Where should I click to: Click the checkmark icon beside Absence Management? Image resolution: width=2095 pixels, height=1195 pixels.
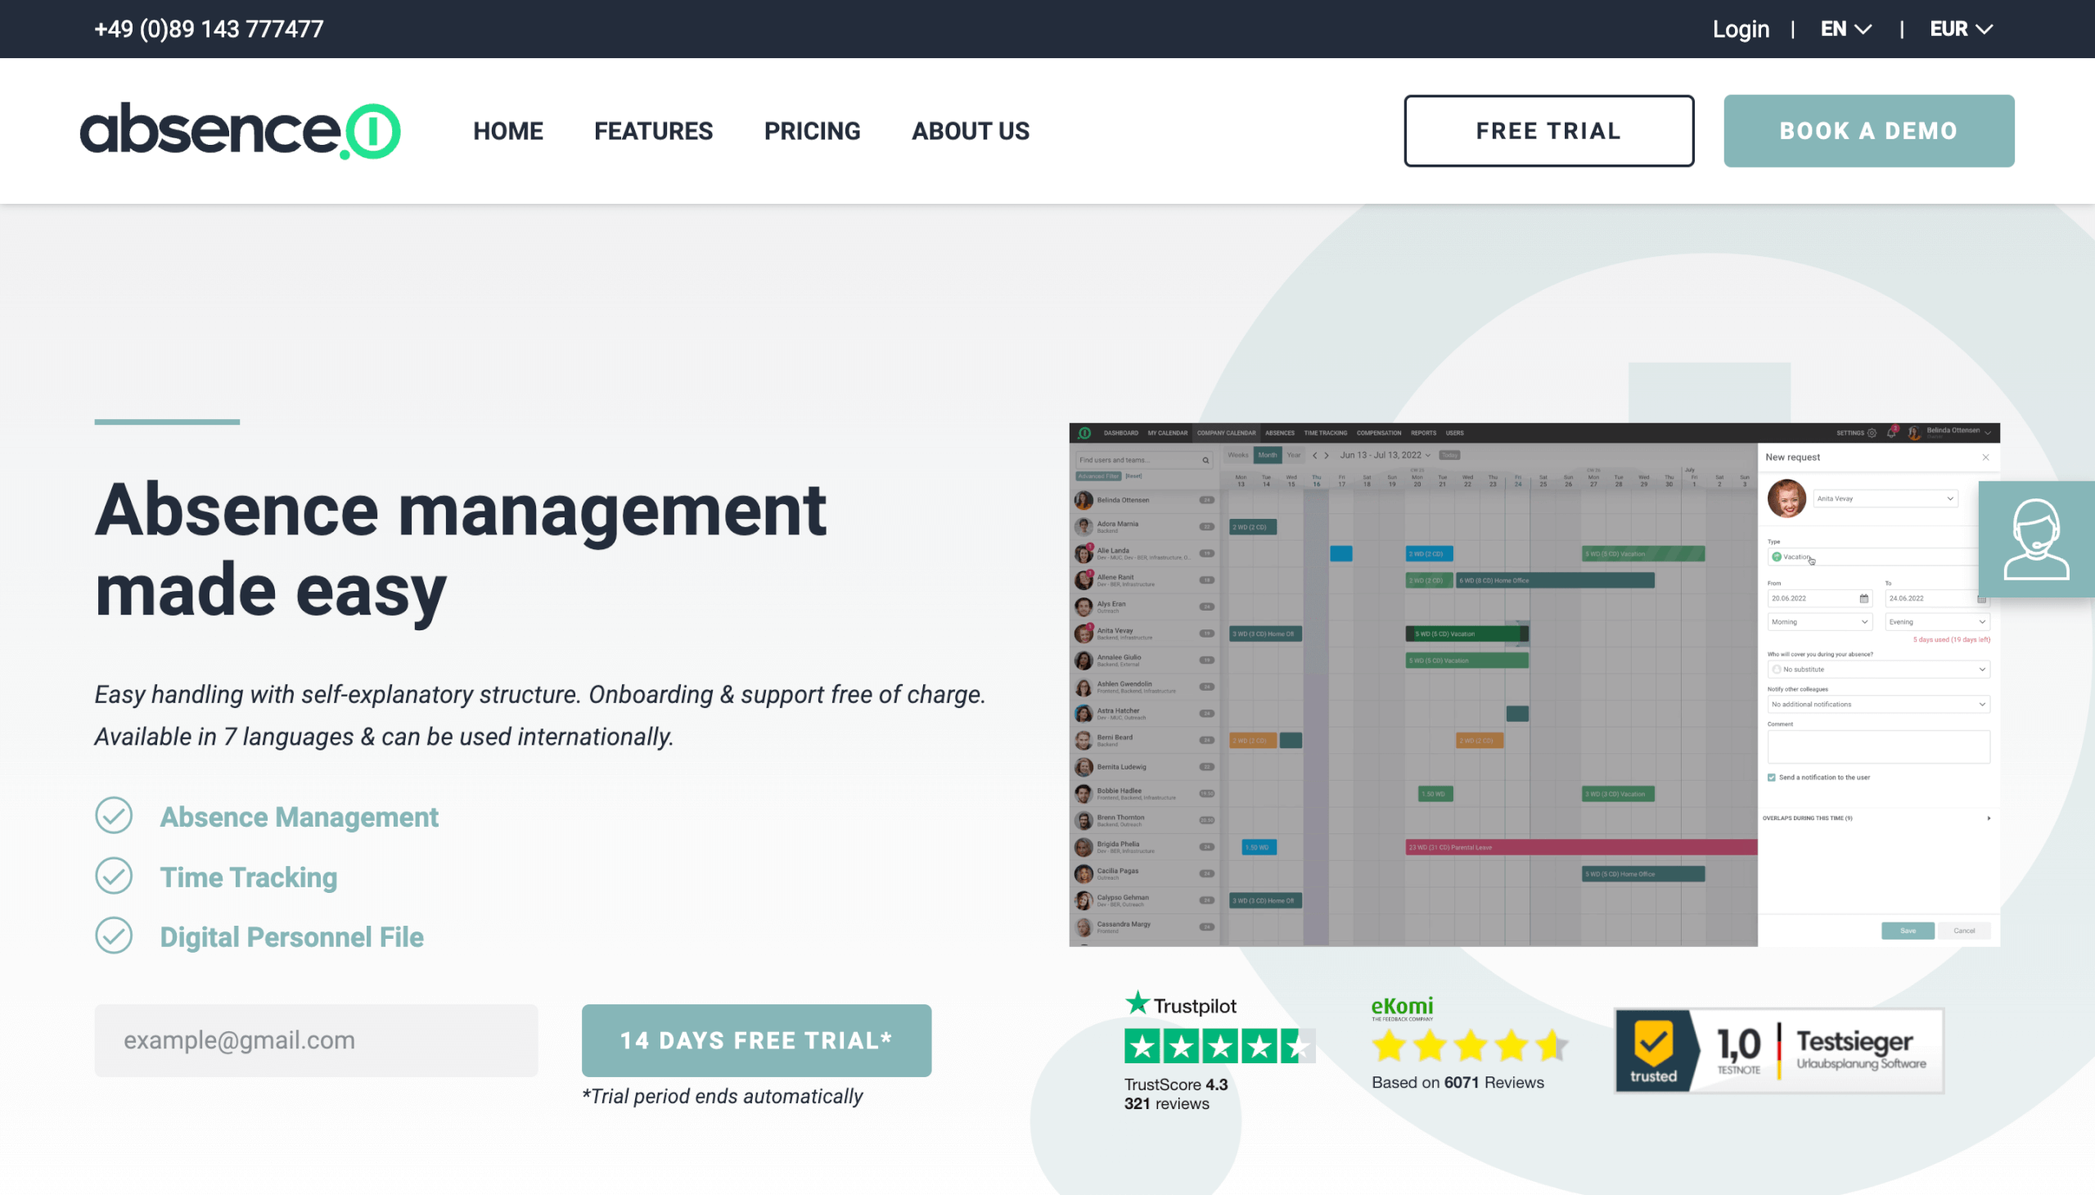pos(114,816)
